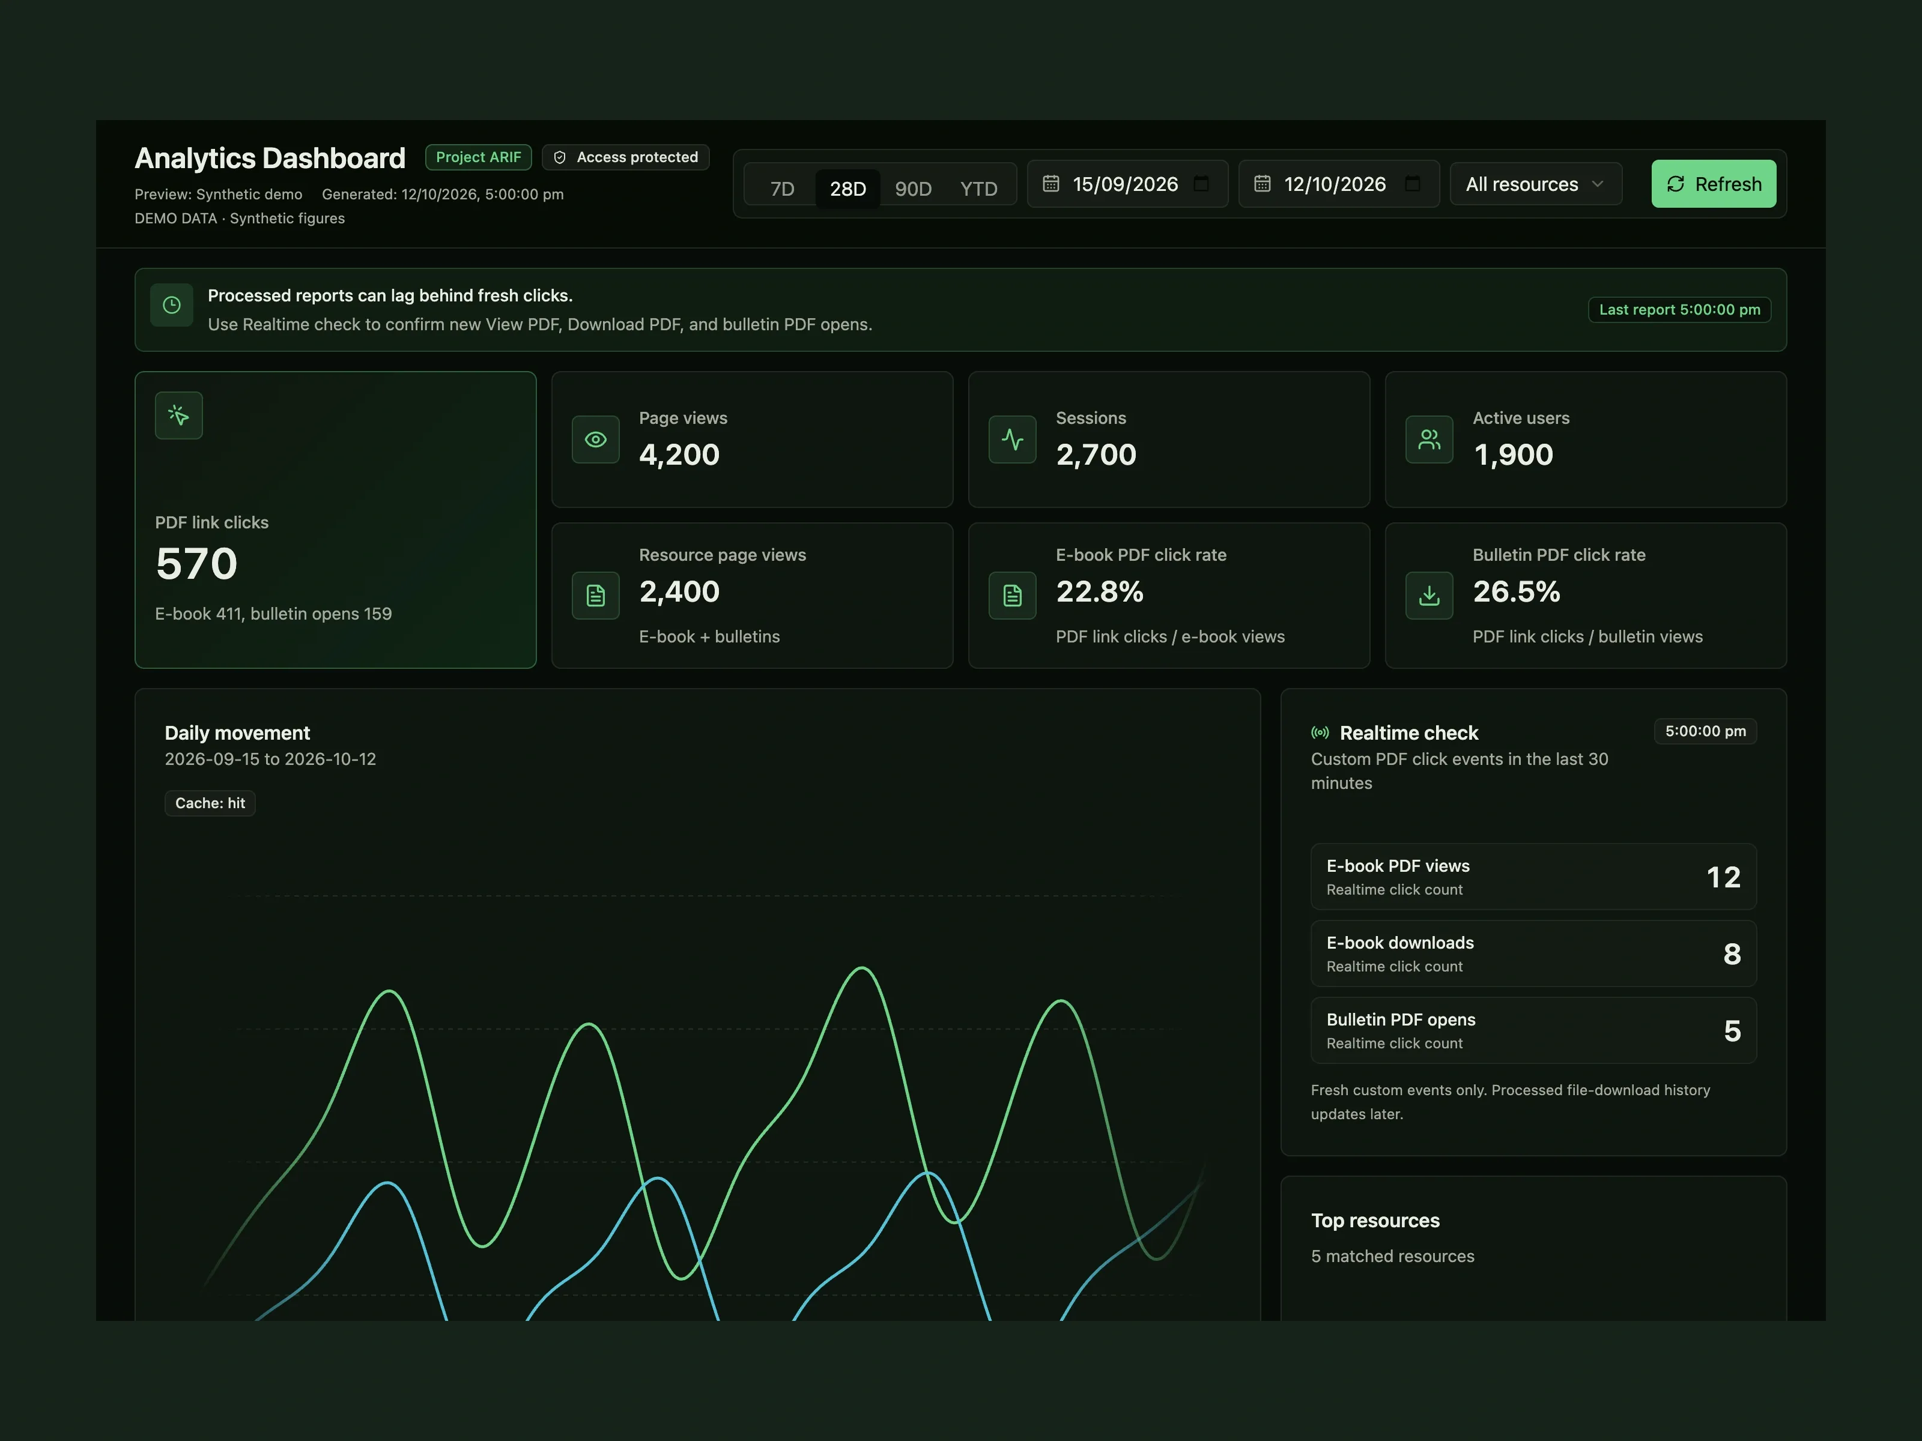Click the E-book PDF views realtime row
The image size is (1922, 1441).
1533,877
